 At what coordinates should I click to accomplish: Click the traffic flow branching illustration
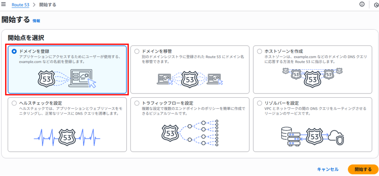pyautogui.click(x=190, y=133)
